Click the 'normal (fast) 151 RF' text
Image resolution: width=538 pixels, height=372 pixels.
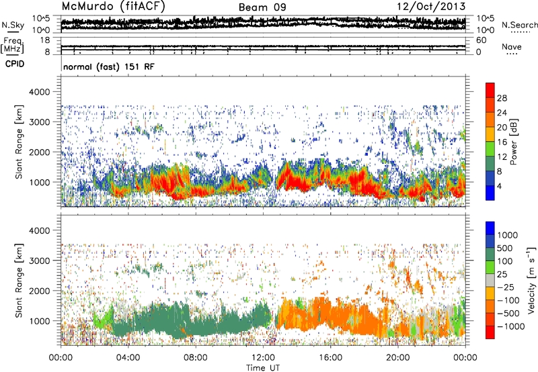pos(109,66)
